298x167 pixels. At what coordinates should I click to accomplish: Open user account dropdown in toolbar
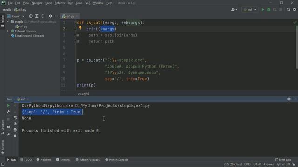(234, 9)
